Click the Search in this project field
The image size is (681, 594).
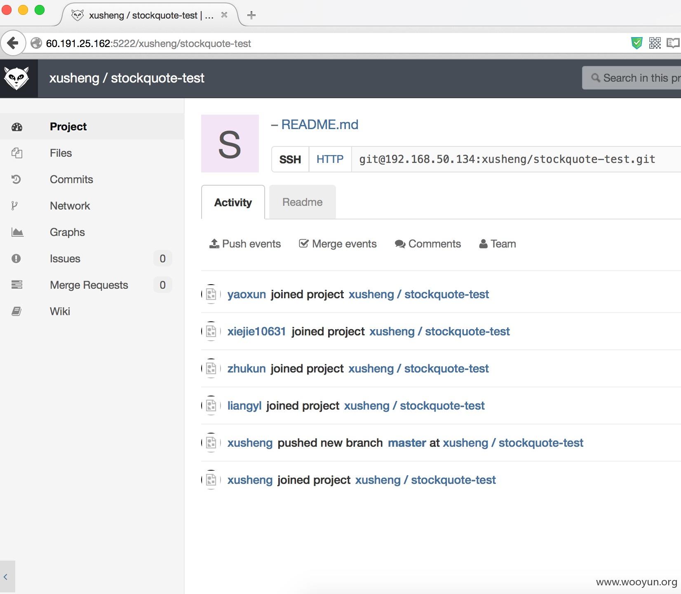(x=632, y=78)
